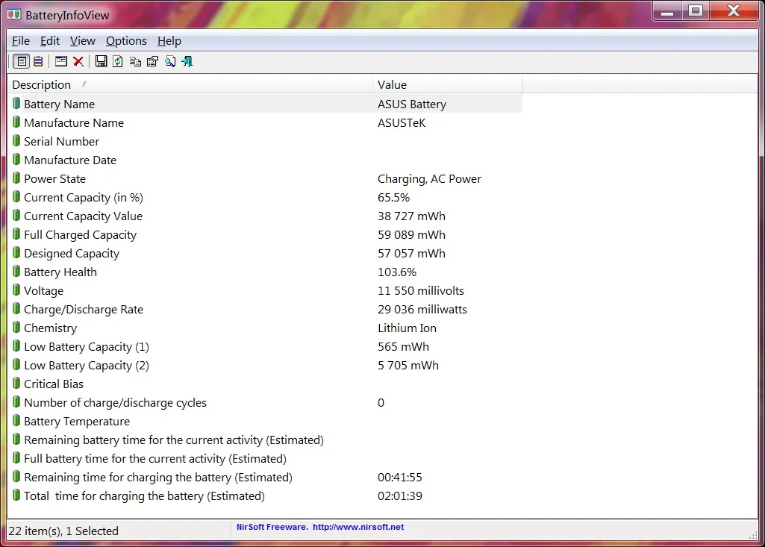Viewport: 765px width, 547px height.
Task: Click the 22 item(s), 1 Selected status text
Action: pyautogui.click(x=63, y=531)
